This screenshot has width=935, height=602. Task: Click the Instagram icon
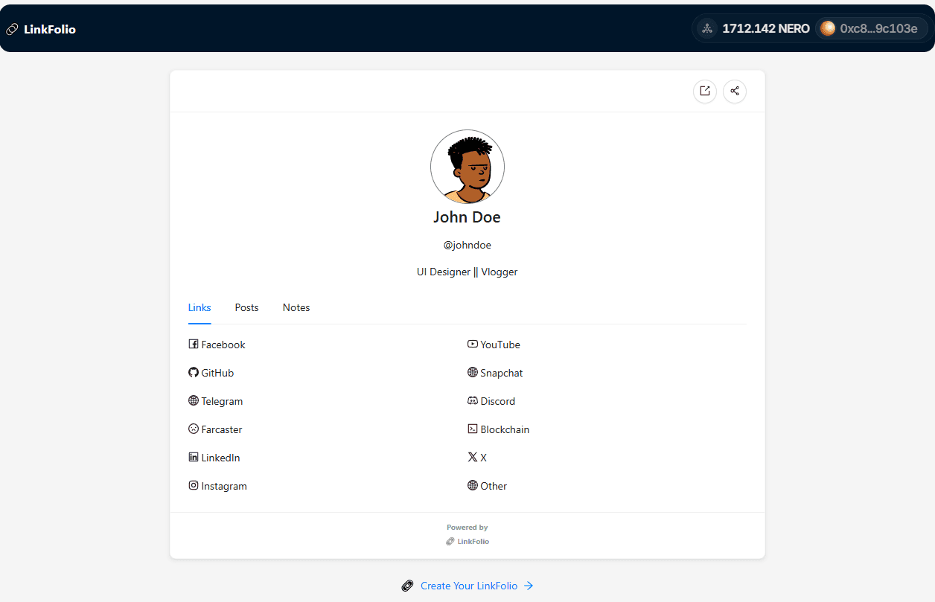tap(194, 486)
